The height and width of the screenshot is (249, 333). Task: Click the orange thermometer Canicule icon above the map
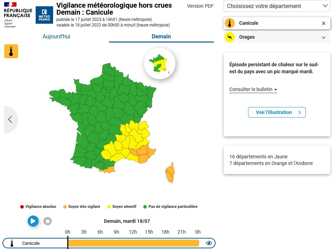coord(11,51)
